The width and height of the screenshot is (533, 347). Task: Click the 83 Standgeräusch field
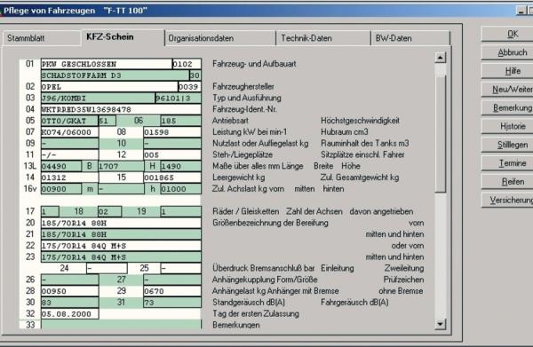tap(69, 303)
